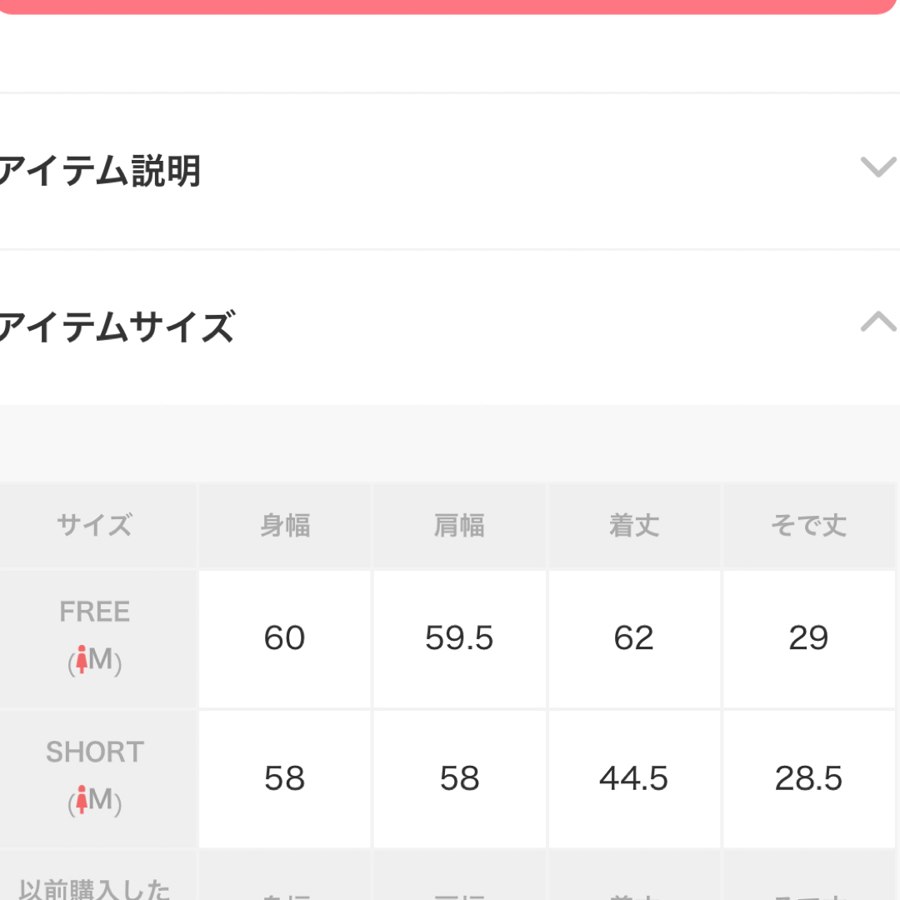Image resolution: width=900 pixels, height=900 pixels.
Task: Click the 着丈 column header
Action: pos(634,525)
